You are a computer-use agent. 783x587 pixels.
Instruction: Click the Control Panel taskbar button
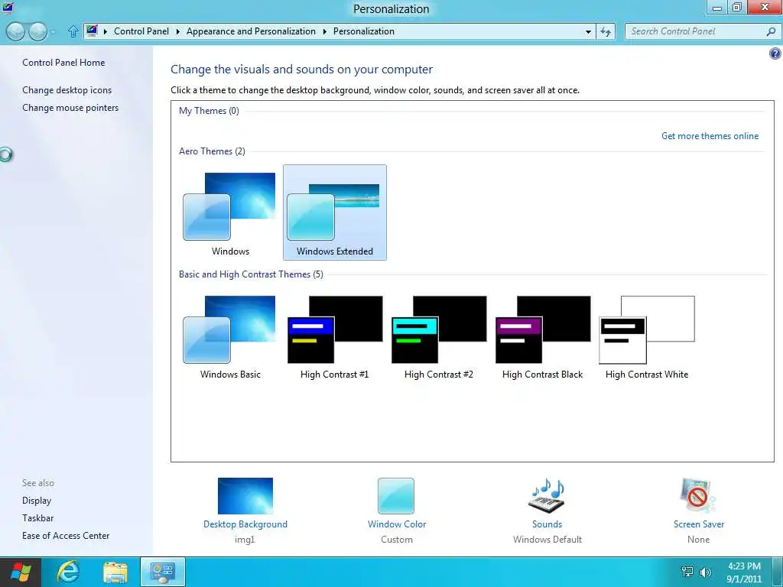[x=163, y=572]
